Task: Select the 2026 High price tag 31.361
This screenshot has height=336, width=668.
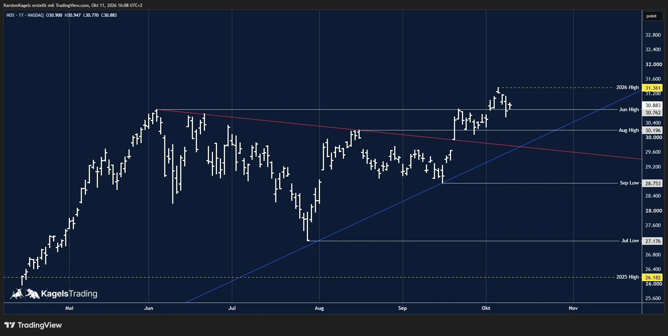Action: [653, 88]
